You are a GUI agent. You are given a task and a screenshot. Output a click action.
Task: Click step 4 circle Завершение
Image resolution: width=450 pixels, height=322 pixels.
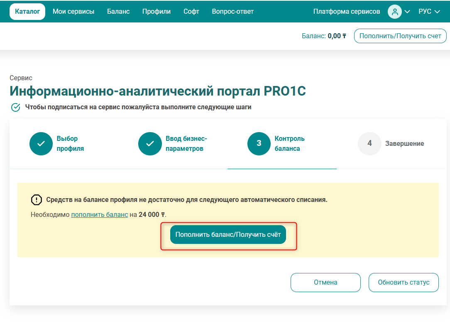tap(369, 144)
